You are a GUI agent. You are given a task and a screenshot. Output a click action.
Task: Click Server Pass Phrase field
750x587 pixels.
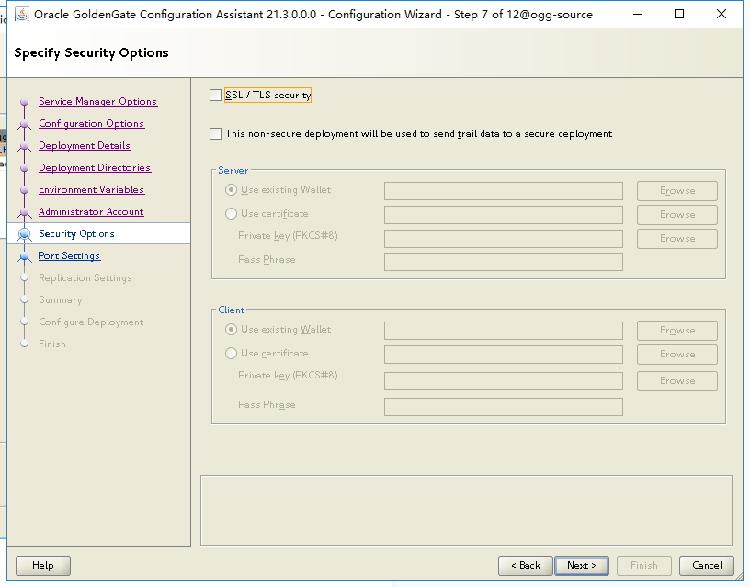[503, 262]
